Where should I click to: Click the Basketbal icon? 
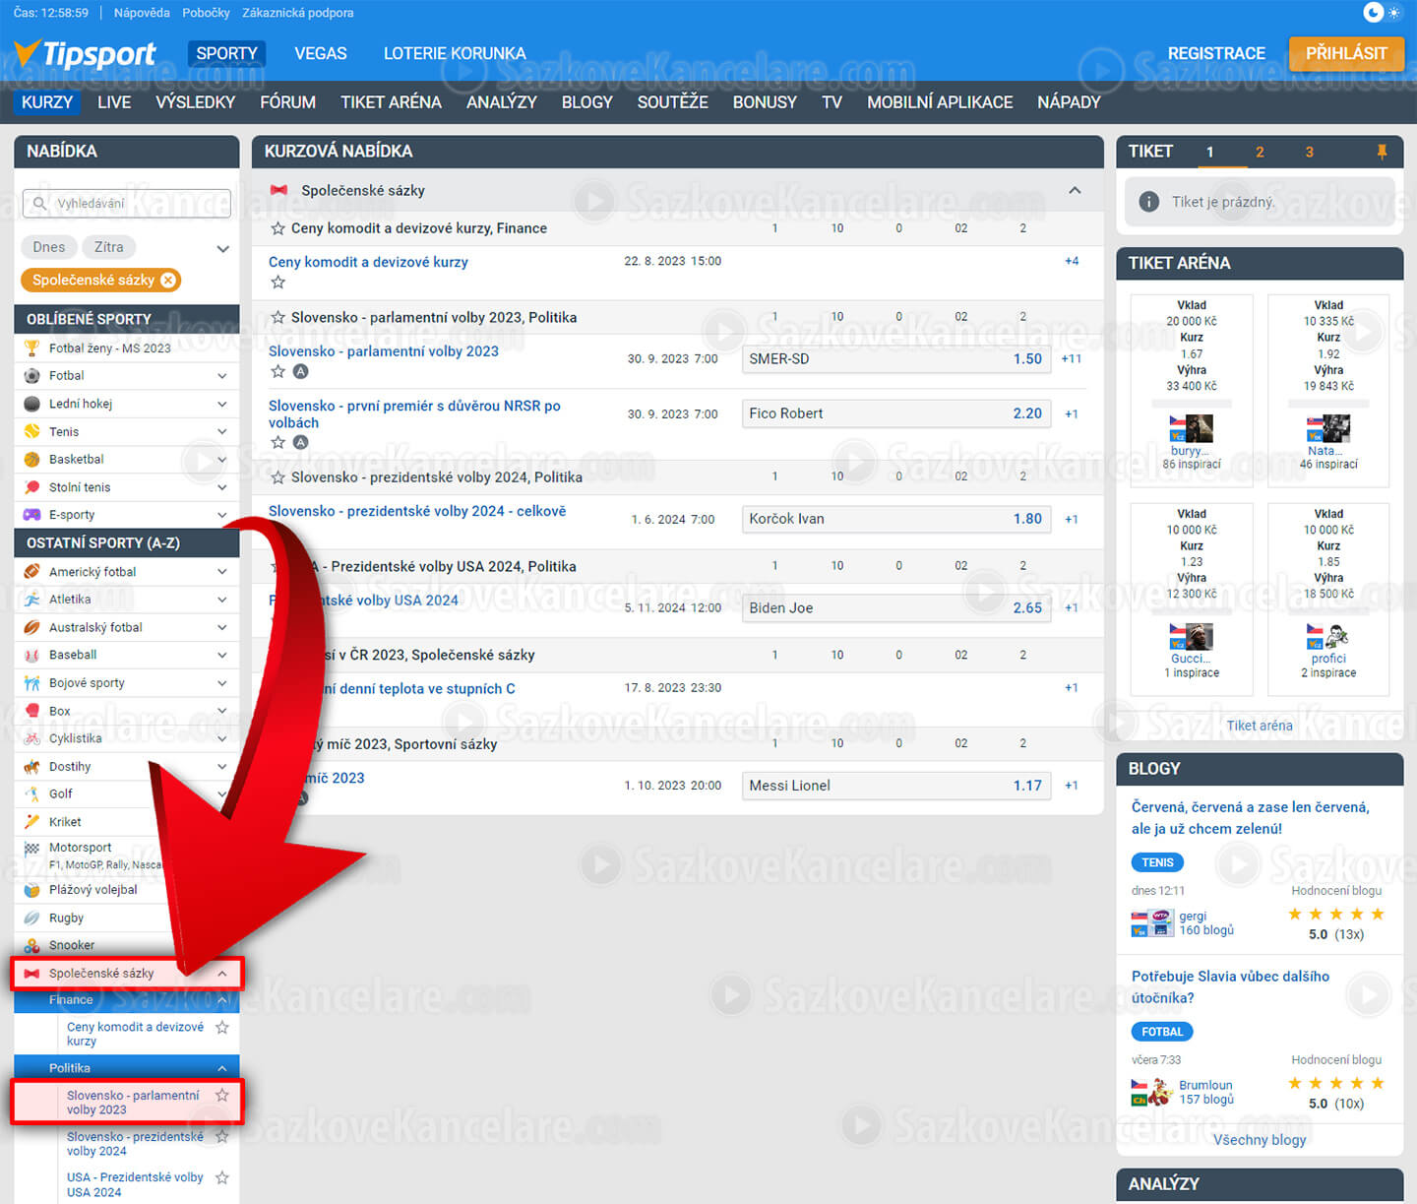(31, 459)
